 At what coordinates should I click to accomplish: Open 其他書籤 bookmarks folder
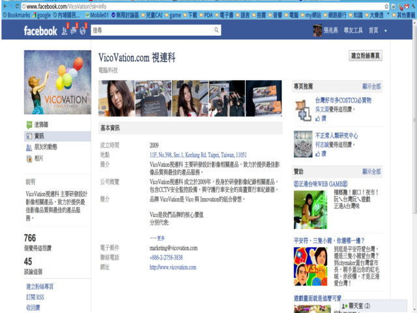tap(404, 15)
